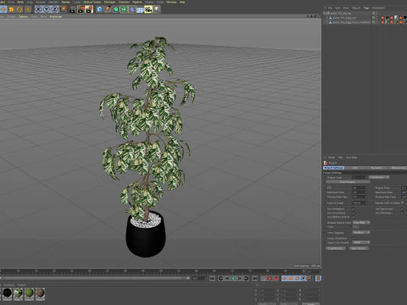
Task: Toggle the Use Motion System checkbox
Action: pos(354,217)
